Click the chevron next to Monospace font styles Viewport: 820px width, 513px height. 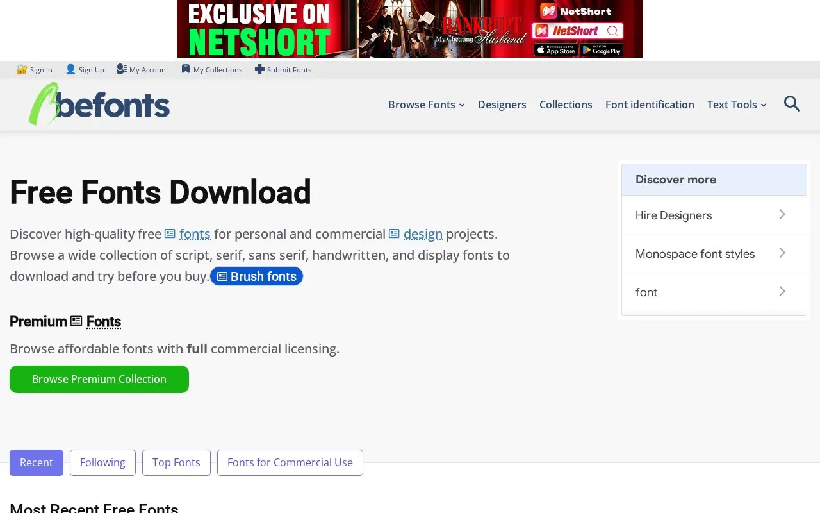(782, 253)
